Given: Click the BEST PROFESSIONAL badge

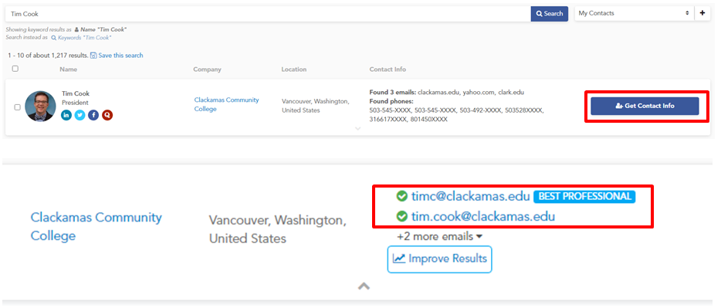Looking at the screenshot, I should 584,197.
